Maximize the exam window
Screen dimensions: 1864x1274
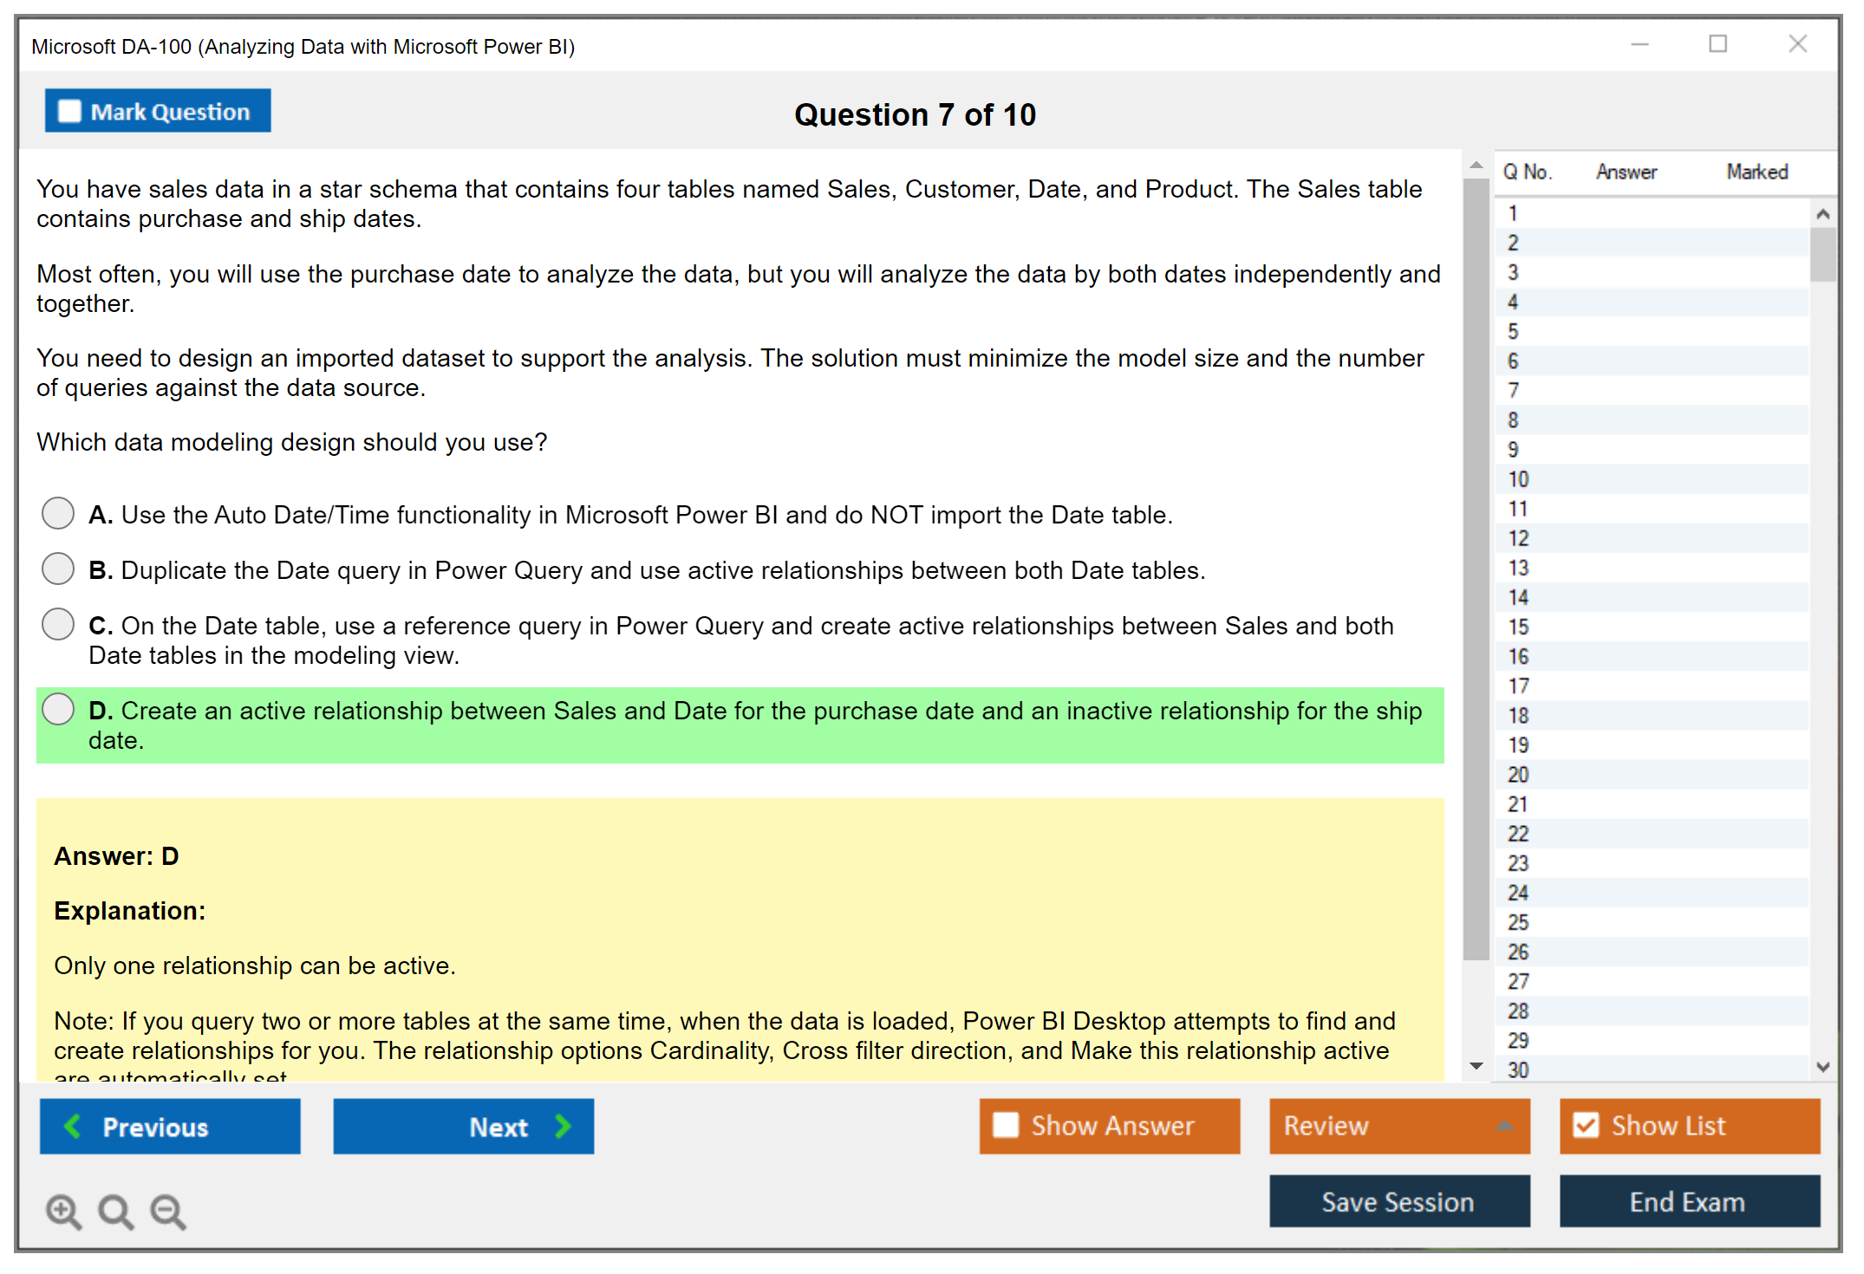pos(1717,44)
